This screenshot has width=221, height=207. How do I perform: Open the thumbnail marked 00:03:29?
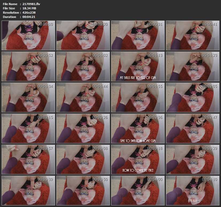[193, 159]
